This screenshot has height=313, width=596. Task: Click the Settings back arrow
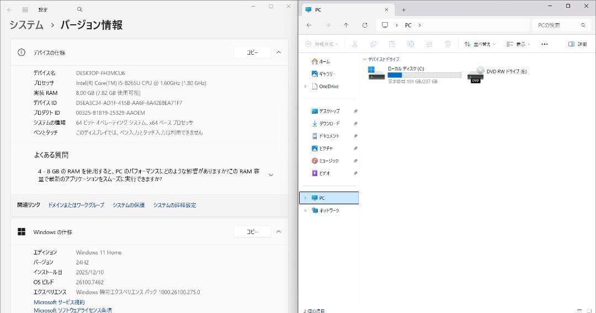9,9
